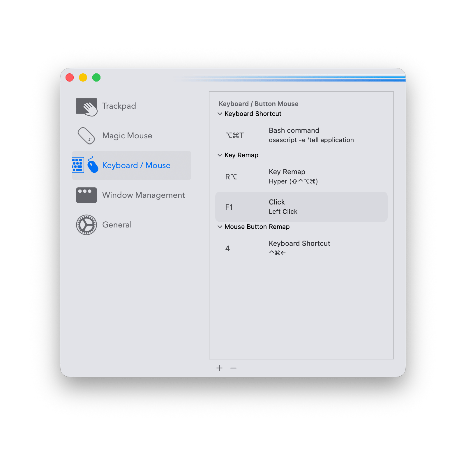466x466 pixels.
Task: Click the Magic Mouse icon
Action: pos(86,136)
